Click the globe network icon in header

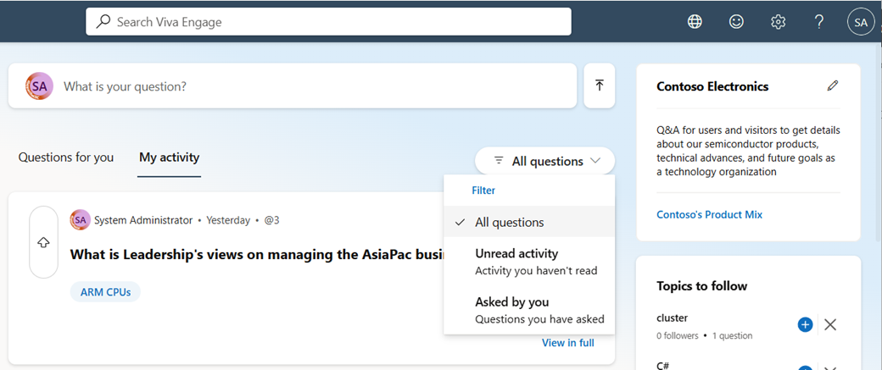[695, 22]
